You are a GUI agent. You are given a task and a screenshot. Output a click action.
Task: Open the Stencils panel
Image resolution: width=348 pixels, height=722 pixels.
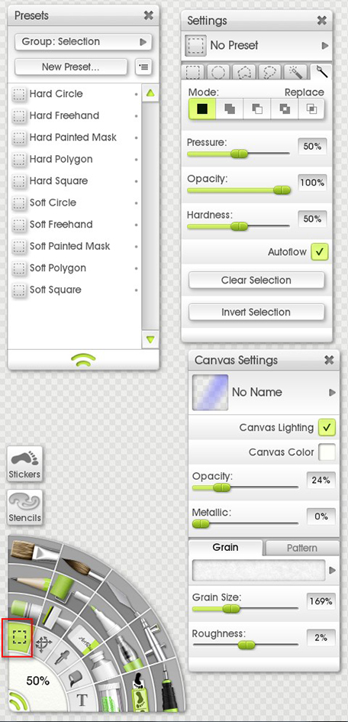click(25, 507)
